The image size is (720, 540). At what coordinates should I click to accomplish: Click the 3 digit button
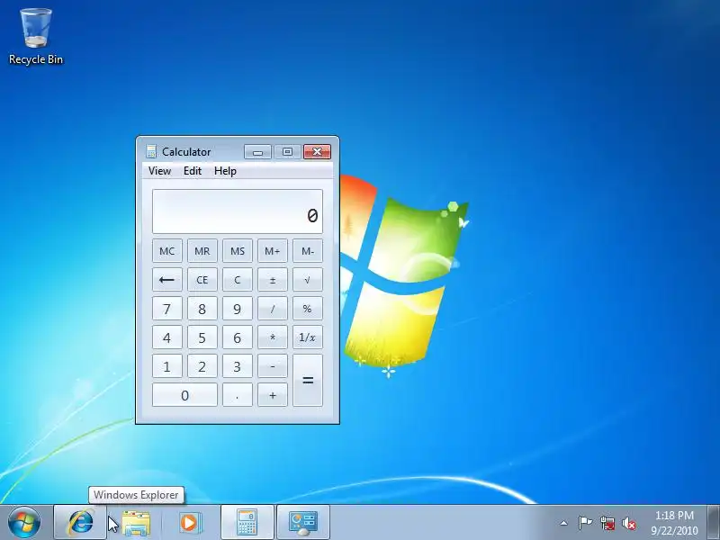tap(238, 366)
